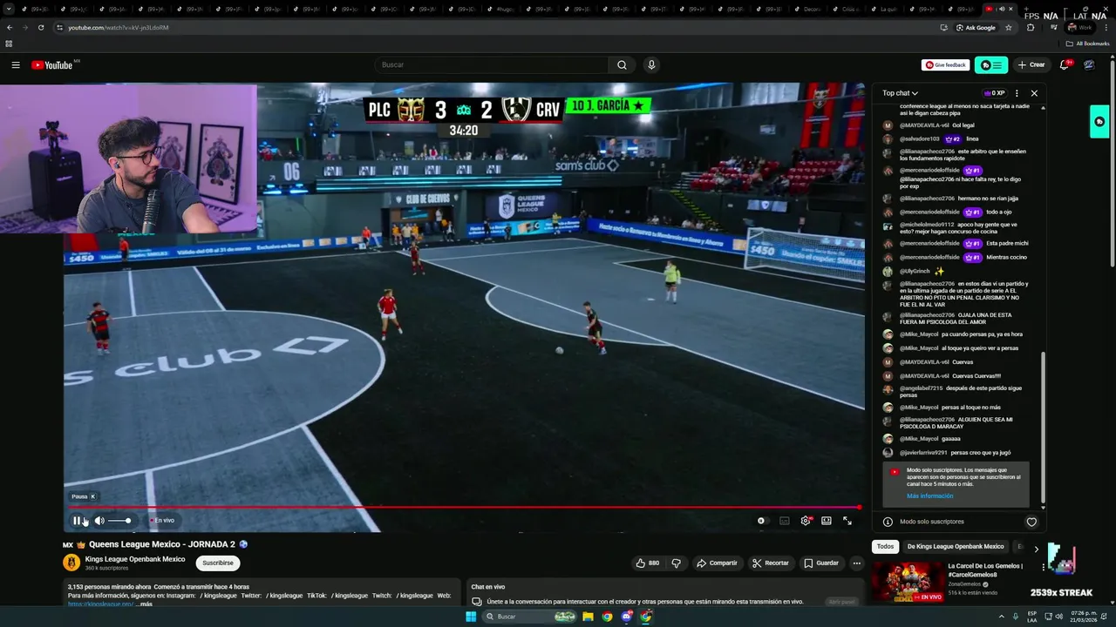1116x627 pixels.
Task: Open YouTube hamburger guide menu
Action: [16, 65]
